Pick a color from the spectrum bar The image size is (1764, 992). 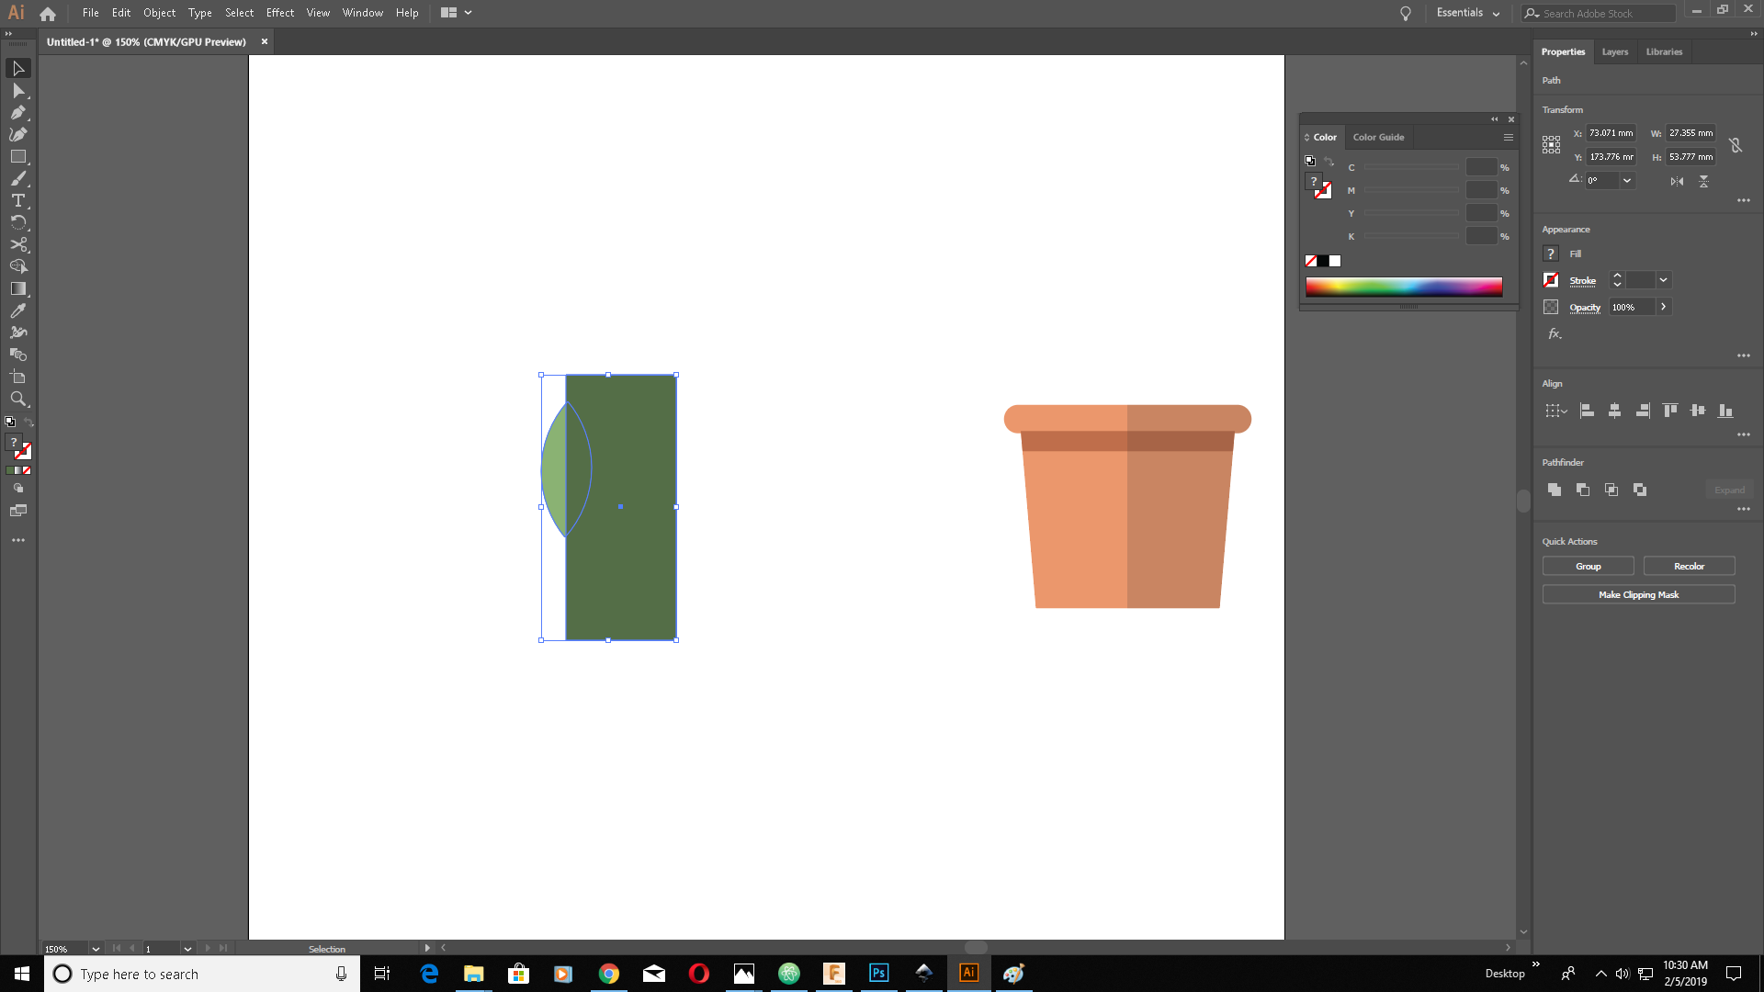tap(1403, 287)
